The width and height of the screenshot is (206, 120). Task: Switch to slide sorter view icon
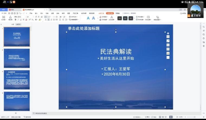point(163,117)
